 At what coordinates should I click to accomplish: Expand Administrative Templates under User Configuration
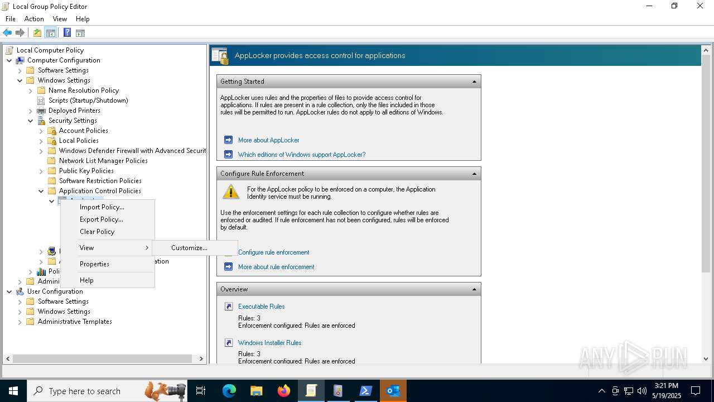[20, 322]
